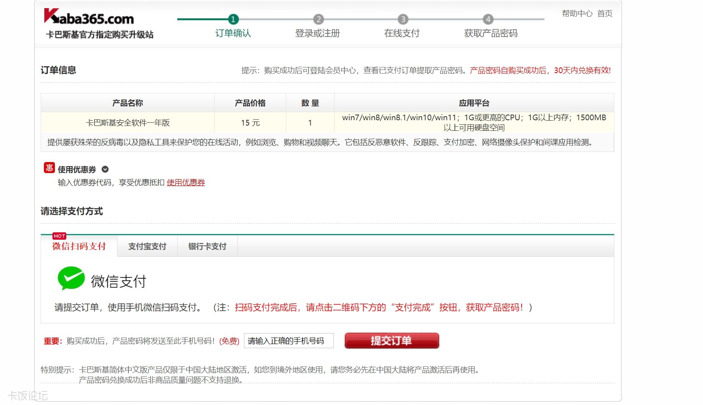The height and width of the screenshot is (405, 703).
Task: Click step 1 circle 订单确认
Action: pos(233,19)
